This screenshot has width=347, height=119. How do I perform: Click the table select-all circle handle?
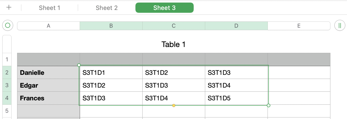pos(8,26)
